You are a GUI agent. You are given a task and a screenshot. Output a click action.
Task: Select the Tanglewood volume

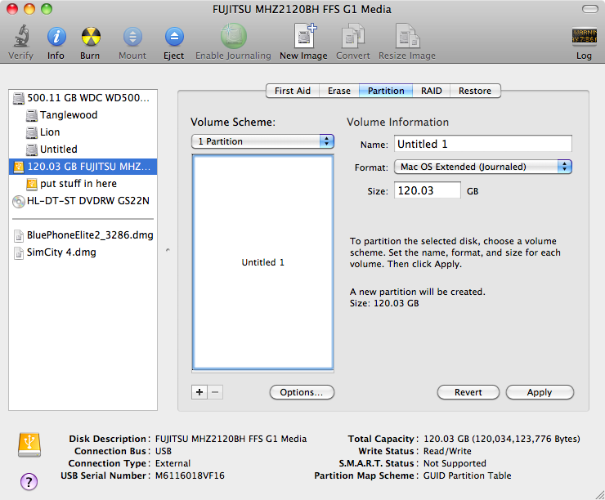(83, 115)
